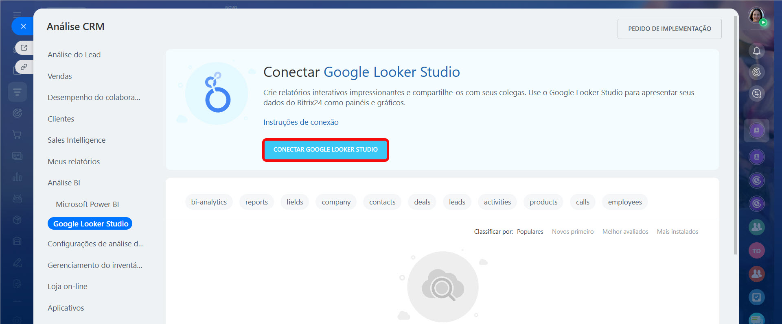Close the Análise CRM slider panel
The height and width of the screenshot is (324, 782).
23,26
